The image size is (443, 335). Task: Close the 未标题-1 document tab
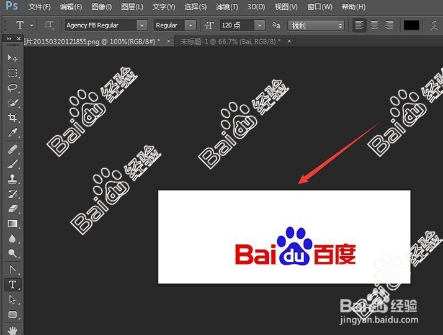[289, 41]
